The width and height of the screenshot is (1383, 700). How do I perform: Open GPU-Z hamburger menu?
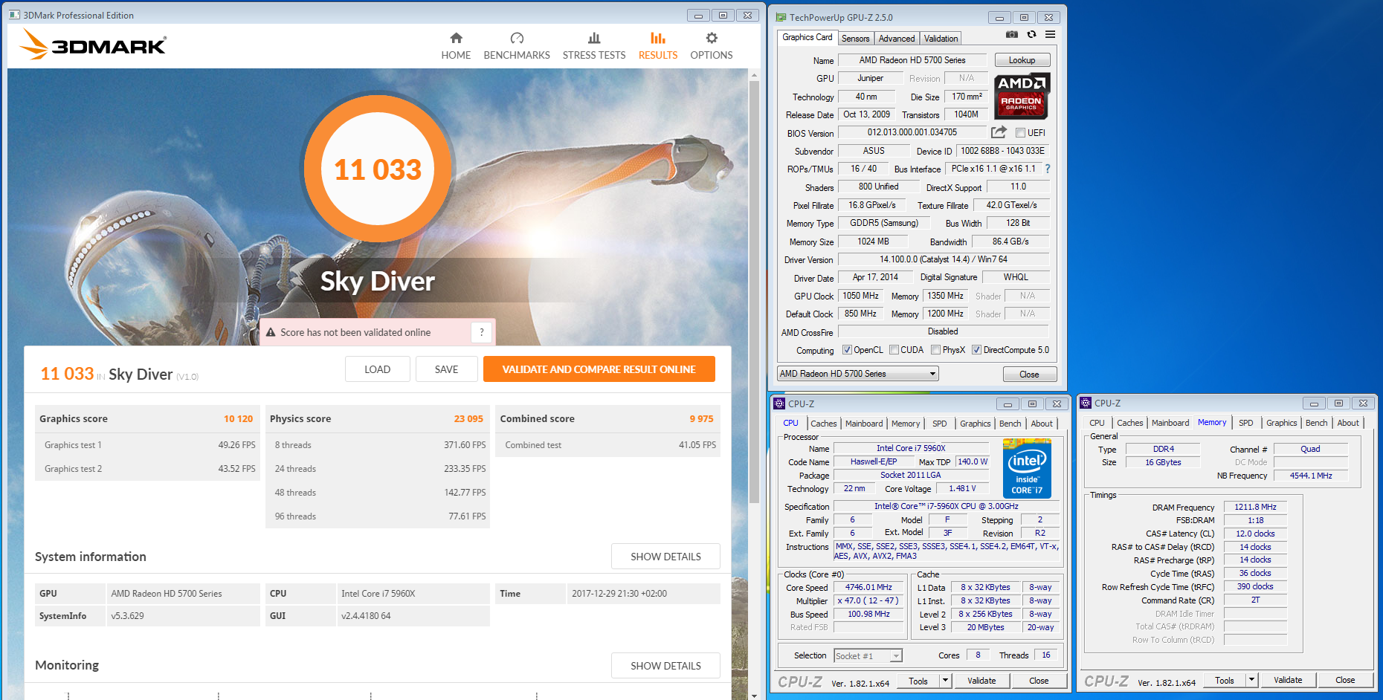pyautogui.click(x=1050, y=34)
